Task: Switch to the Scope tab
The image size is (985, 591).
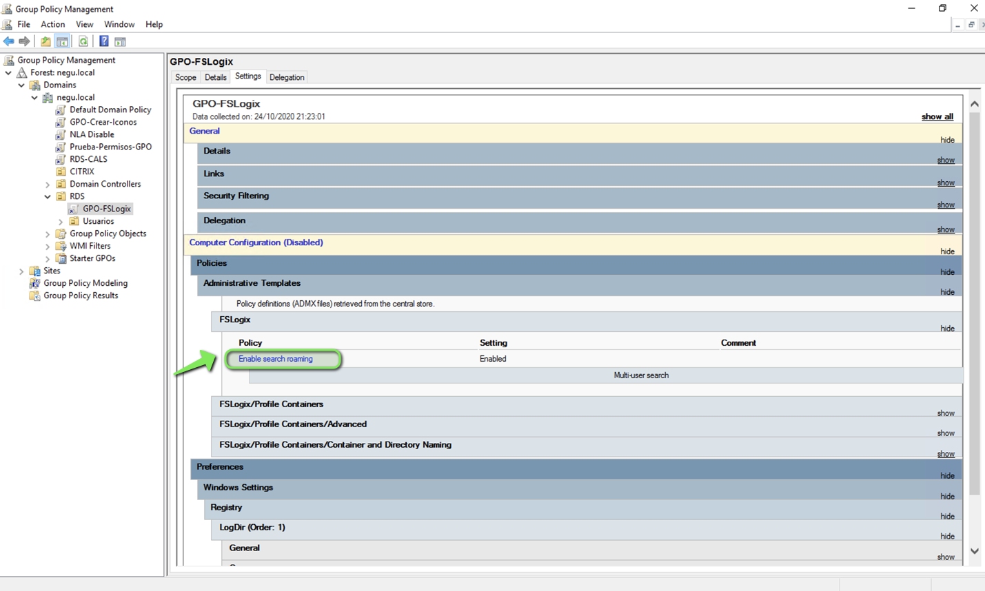Action: 185,76
